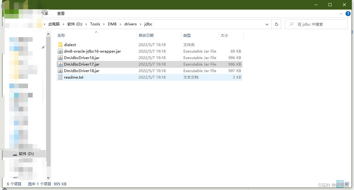Switch to large icons view in status bar
The height and width of the screenshot is (190, 354).
point(347,184)
